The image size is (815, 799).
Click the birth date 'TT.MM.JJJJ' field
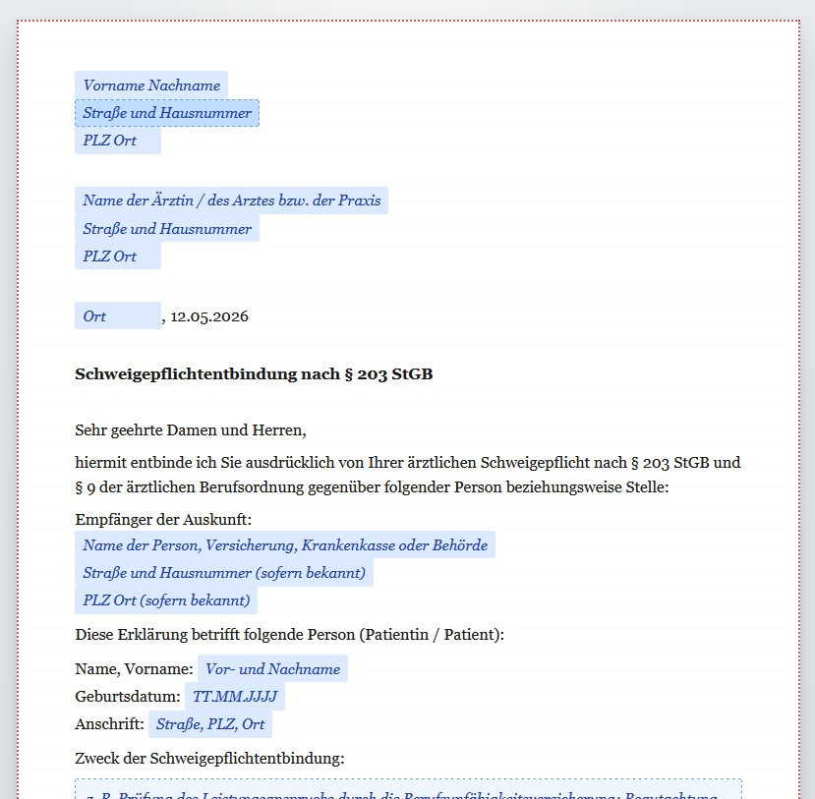click(235, 696)
